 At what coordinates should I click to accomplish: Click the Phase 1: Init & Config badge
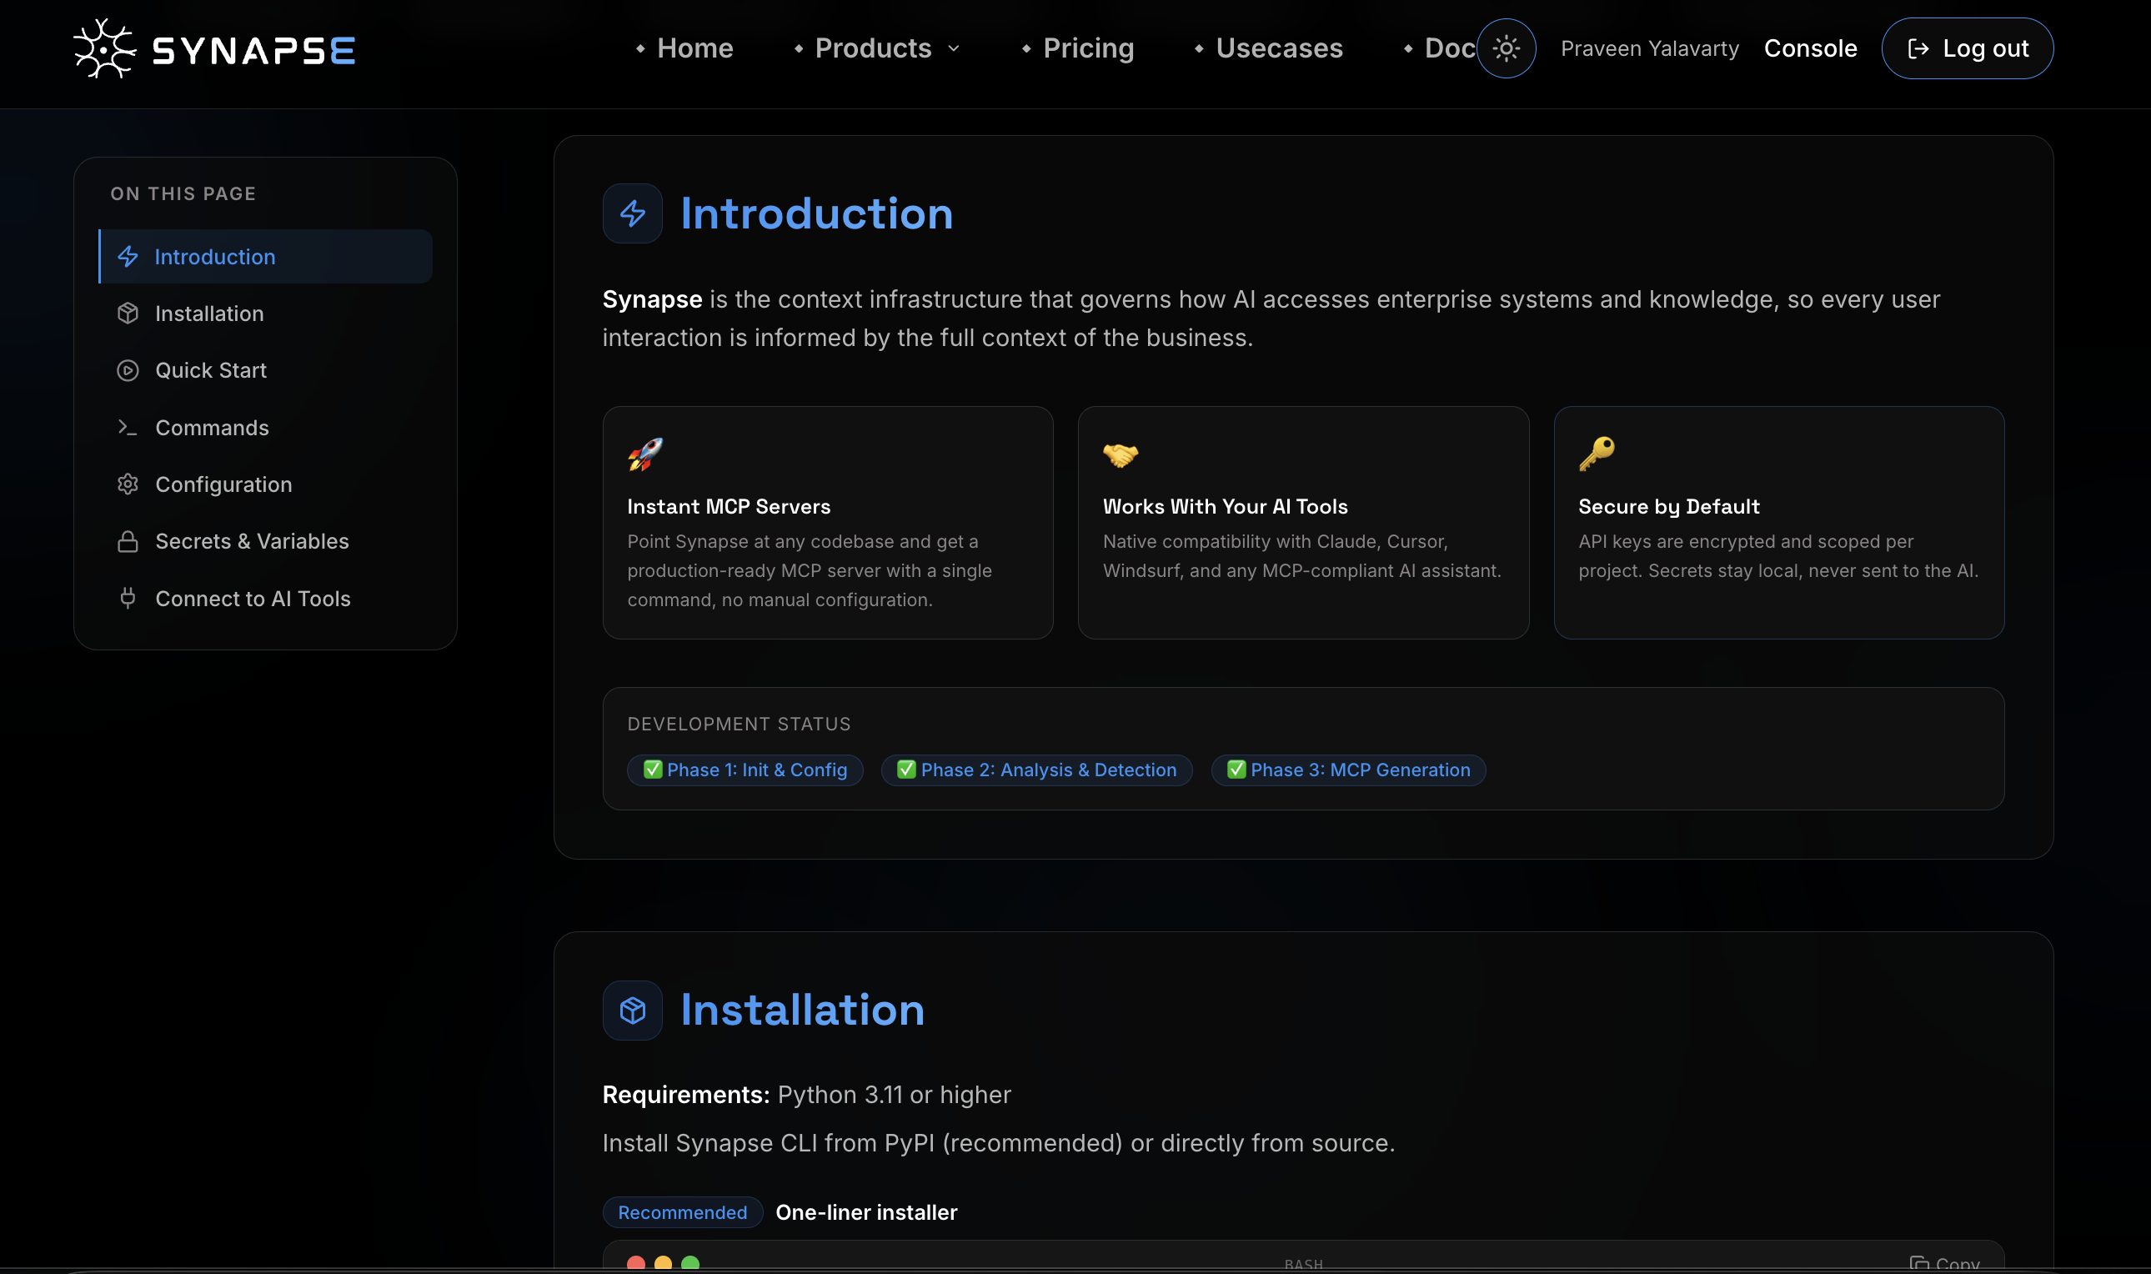[745, 770]
